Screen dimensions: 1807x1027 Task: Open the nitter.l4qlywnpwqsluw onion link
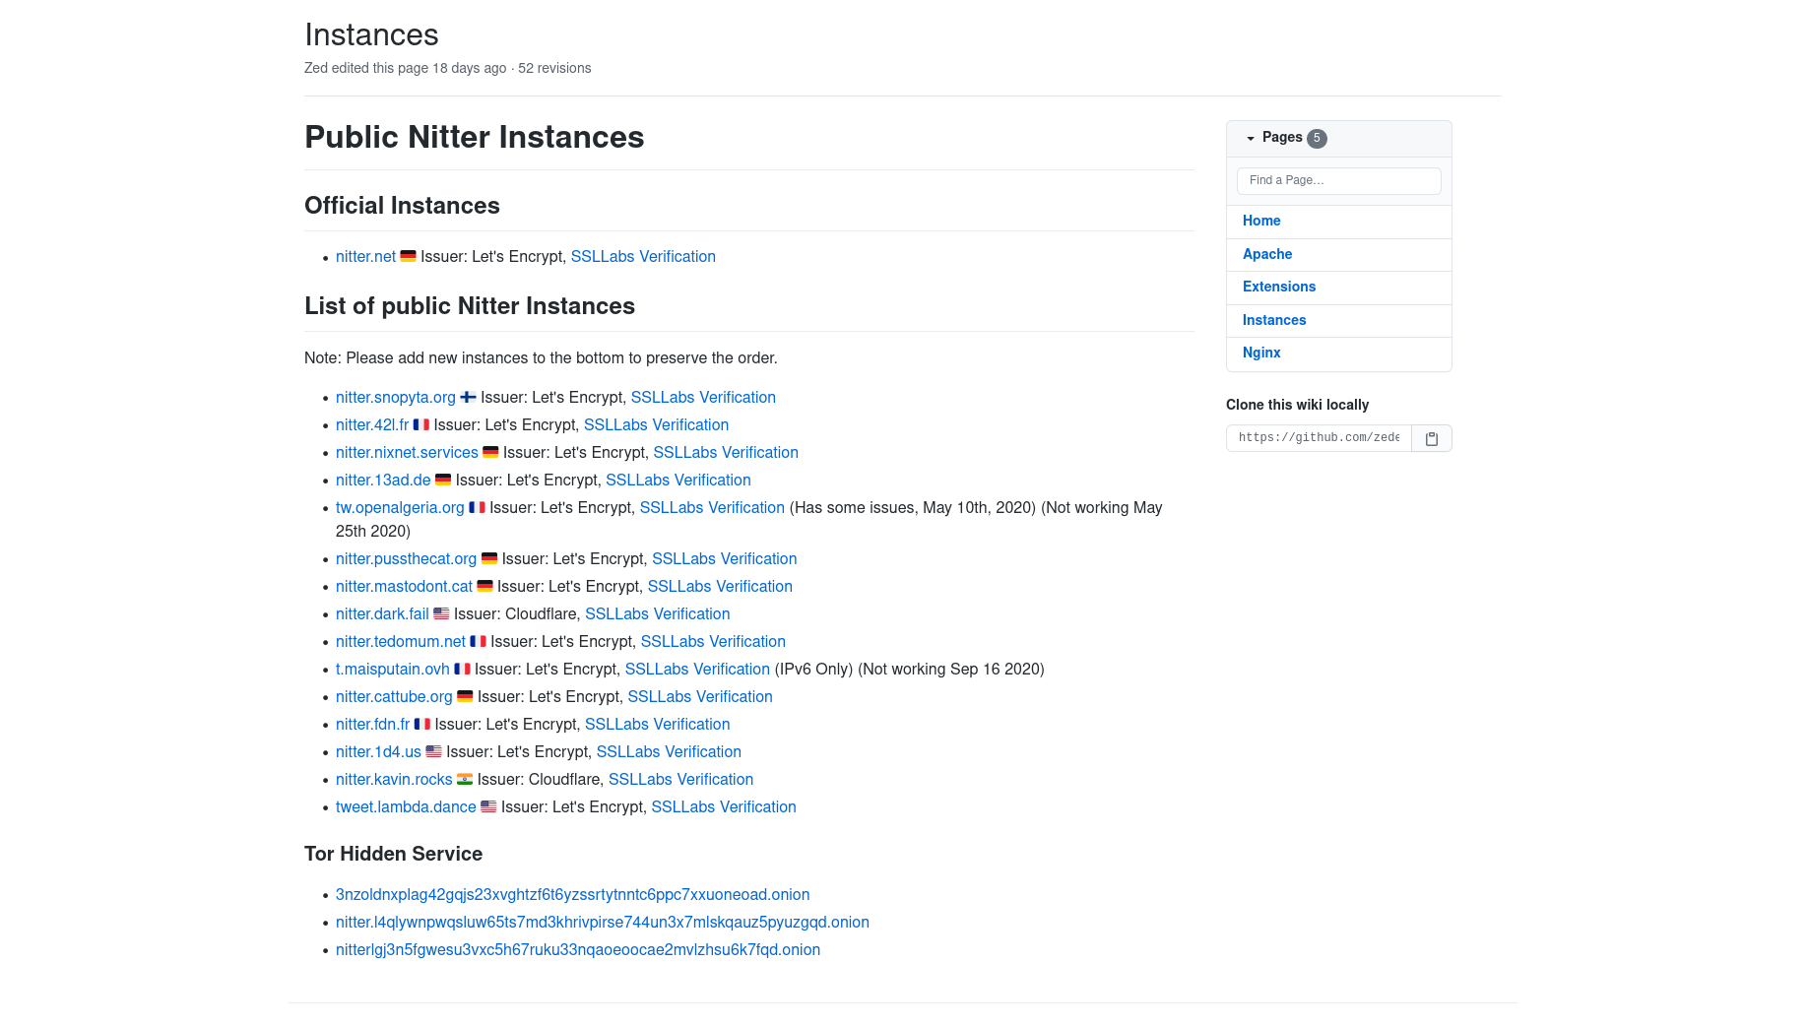click(603, 922)
